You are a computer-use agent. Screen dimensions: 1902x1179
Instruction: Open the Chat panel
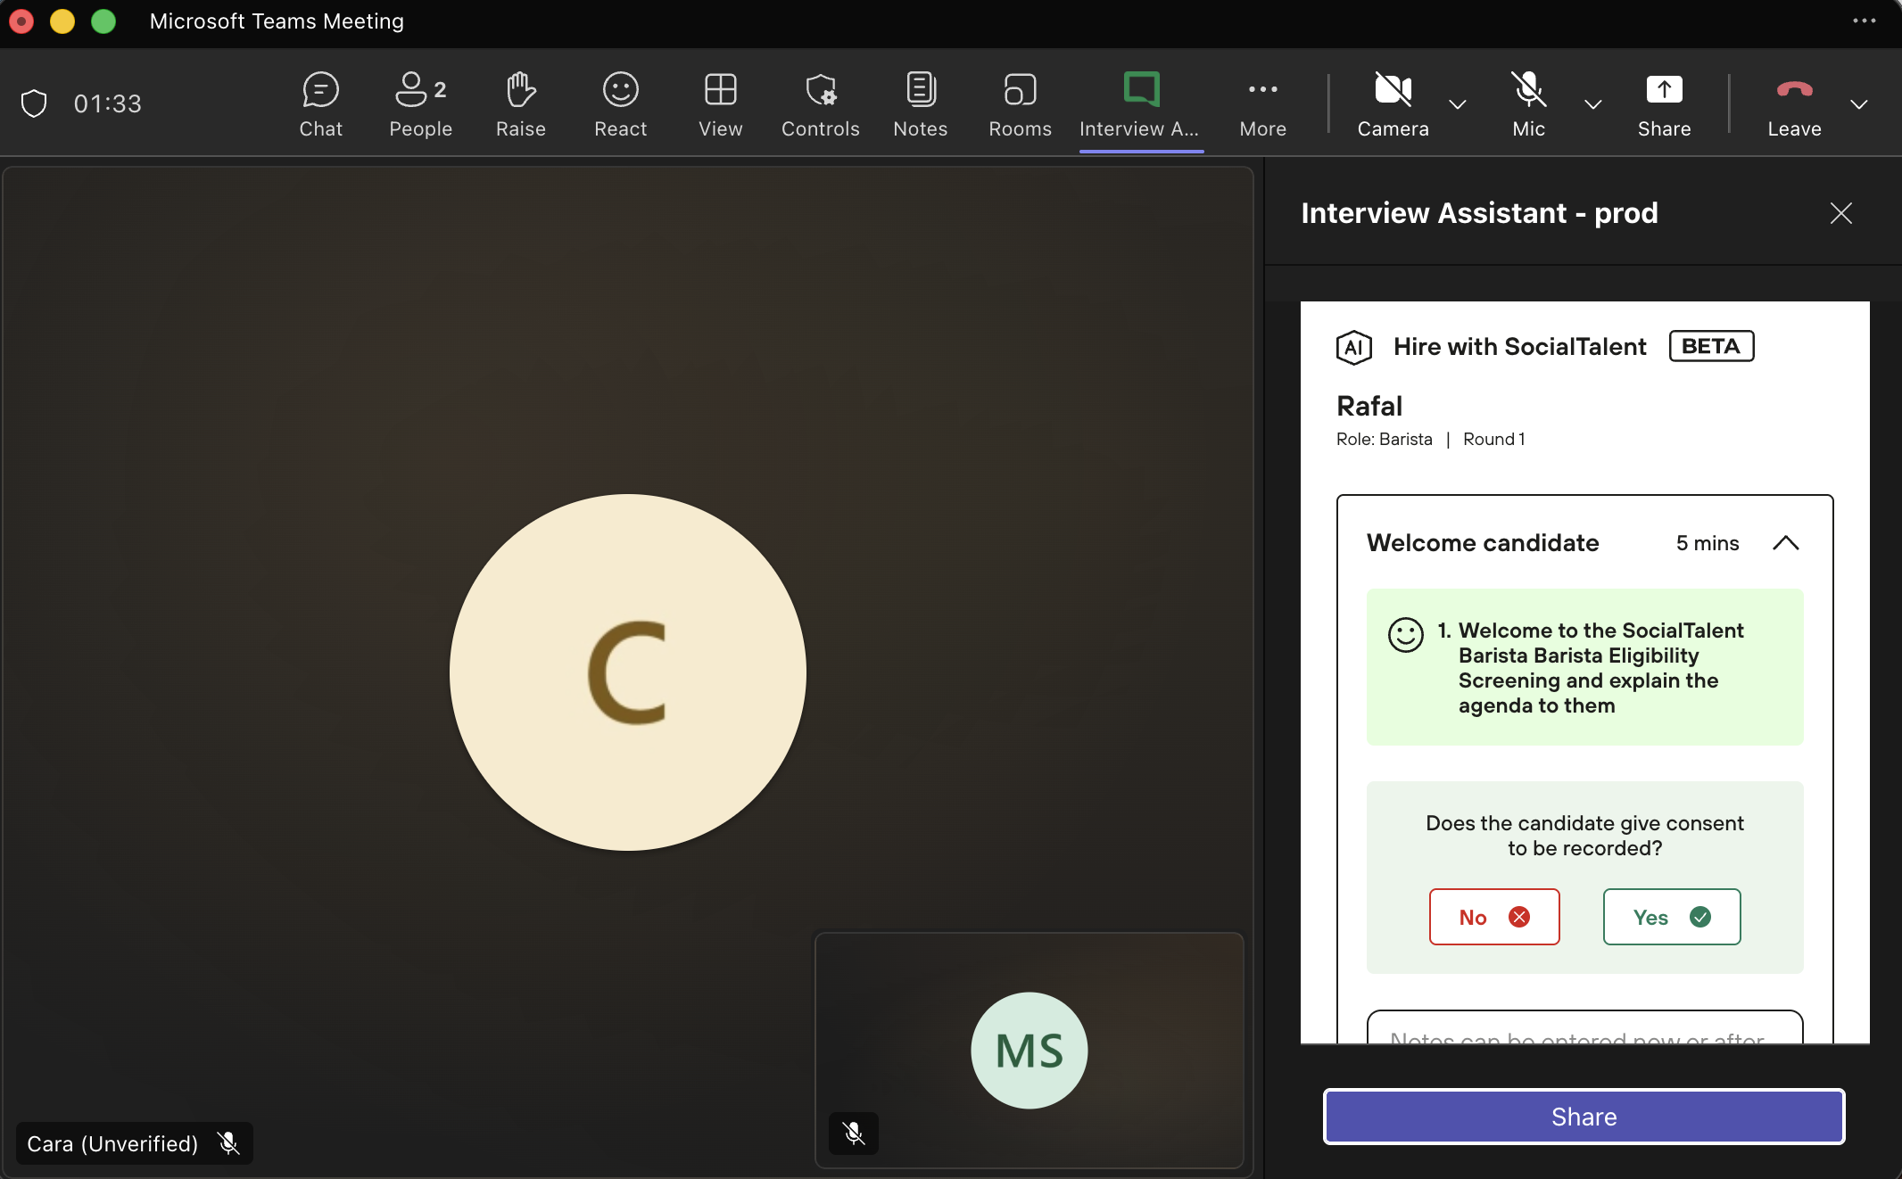[x=320, y=104]
